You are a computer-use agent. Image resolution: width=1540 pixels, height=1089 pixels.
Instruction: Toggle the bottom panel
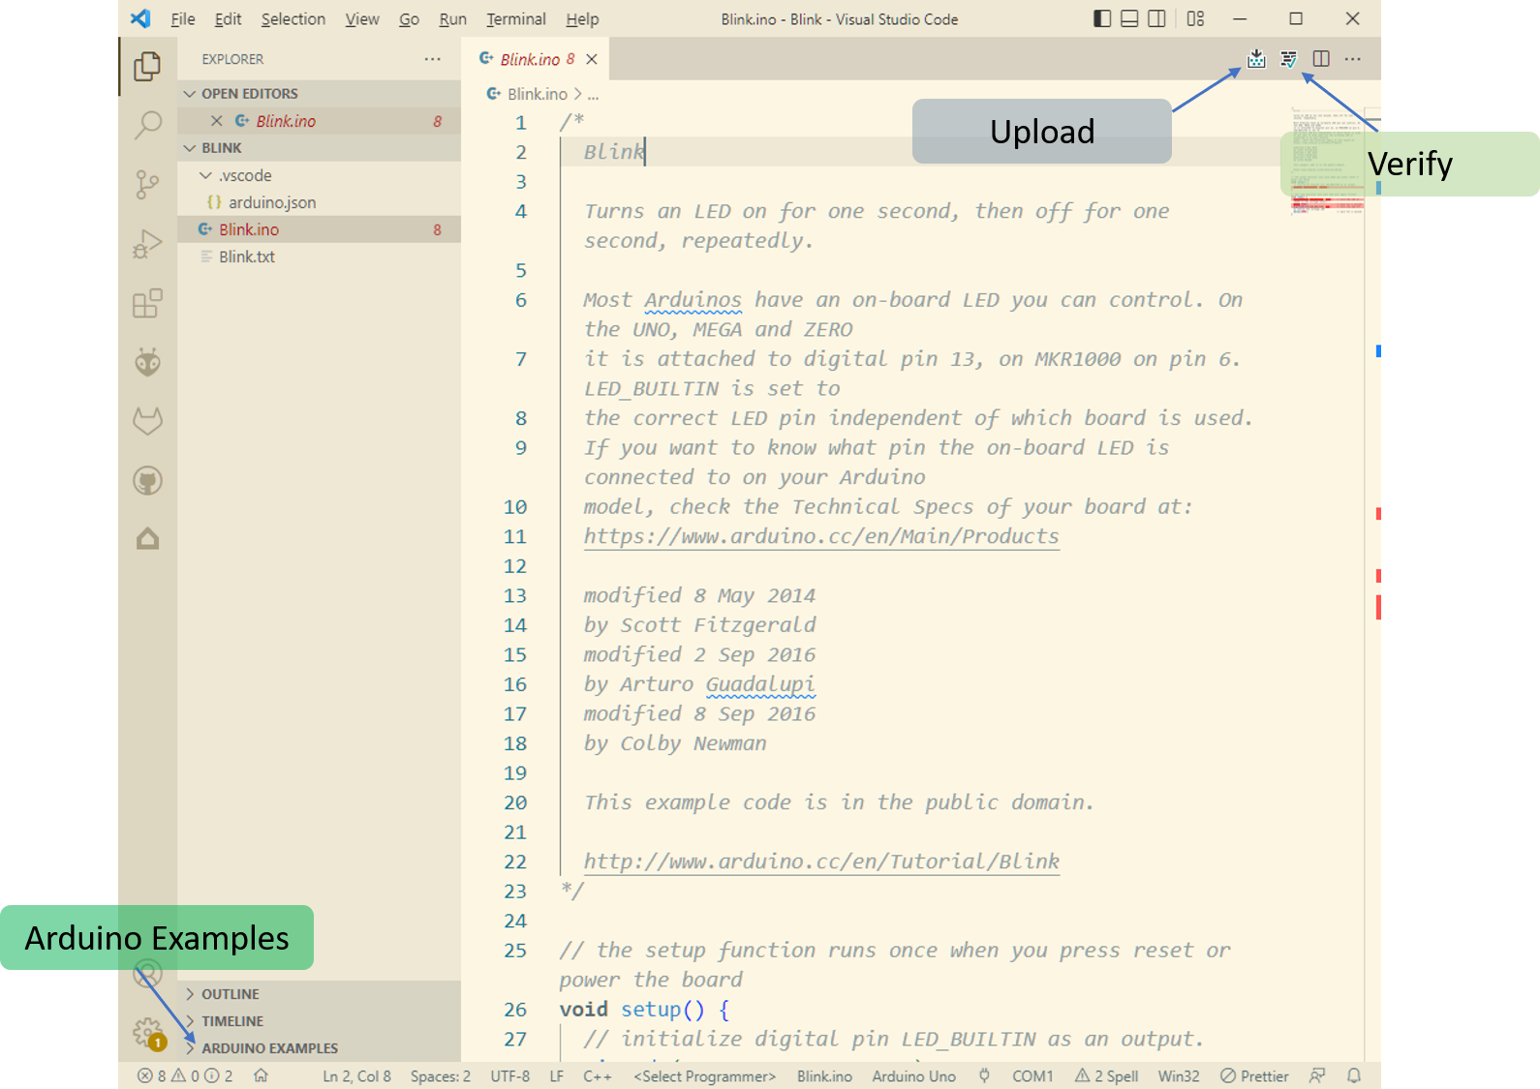tap(1129, 18)
